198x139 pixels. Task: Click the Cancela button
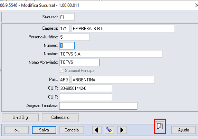pos(72,130)
